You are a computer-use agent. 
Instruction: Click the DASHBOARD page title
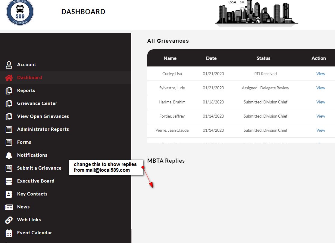83,12
